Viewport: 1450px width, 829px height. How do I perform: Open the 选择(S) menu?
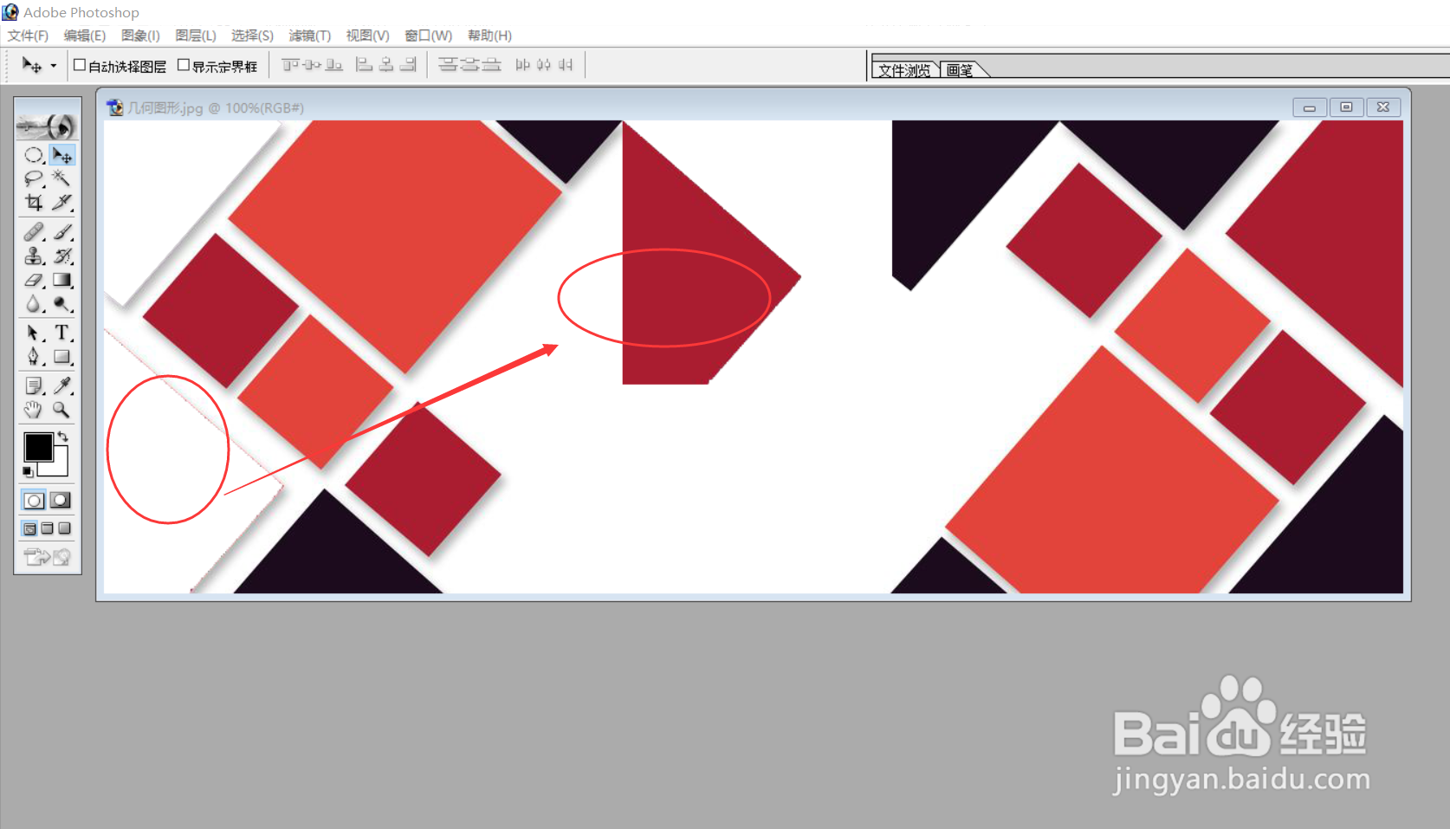[252, 36]
